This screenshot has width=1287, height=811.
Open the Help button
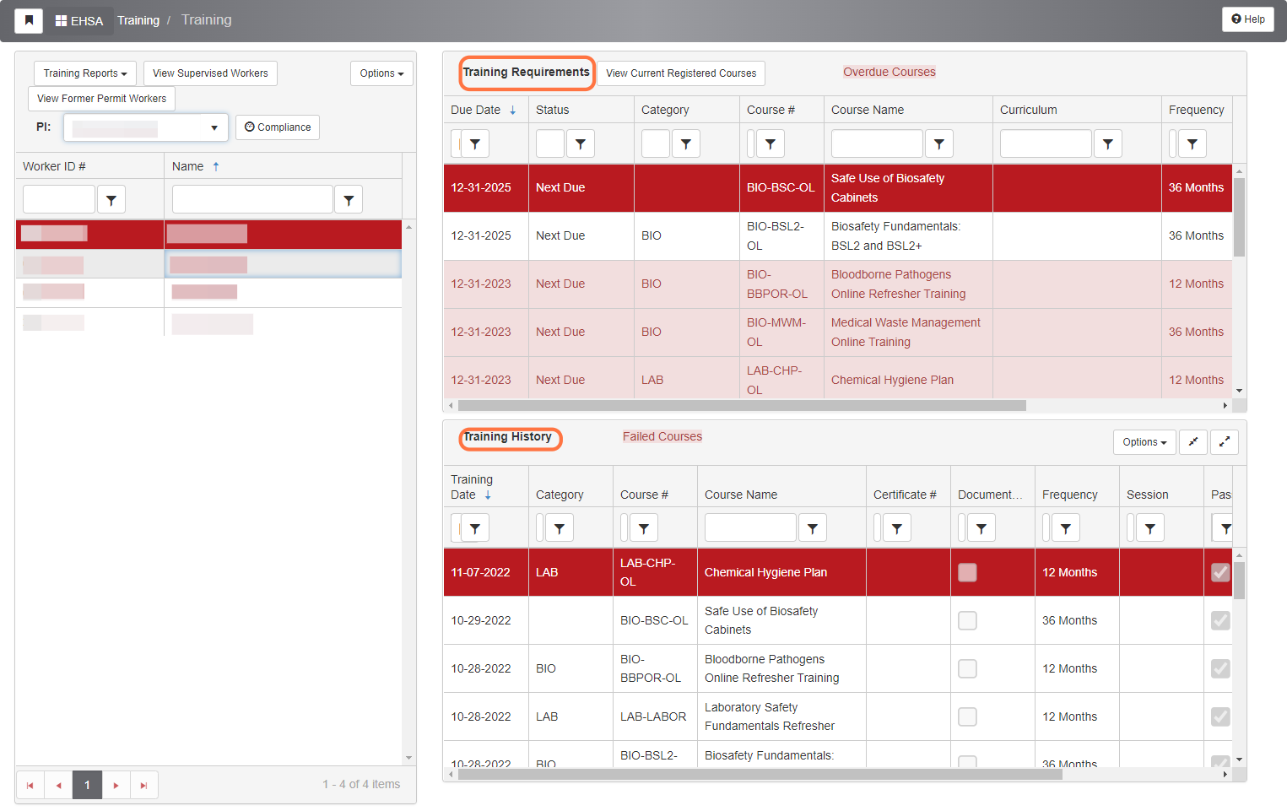coord(1248,19)
